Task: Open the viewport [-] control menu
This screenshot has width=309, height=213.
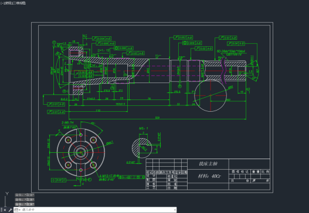Action: pyautogui.click(x=2, y=3)
